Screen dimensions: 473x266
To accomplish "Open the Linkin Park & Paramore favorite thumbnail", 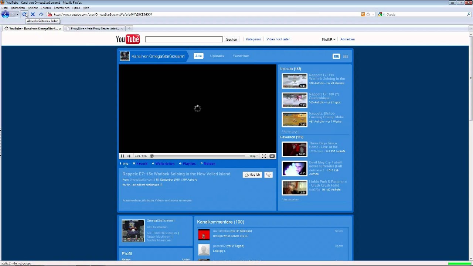I will (x=295, y=188).
